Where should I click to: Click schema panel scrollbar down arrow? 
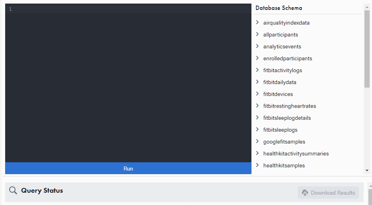click(367, 171)
